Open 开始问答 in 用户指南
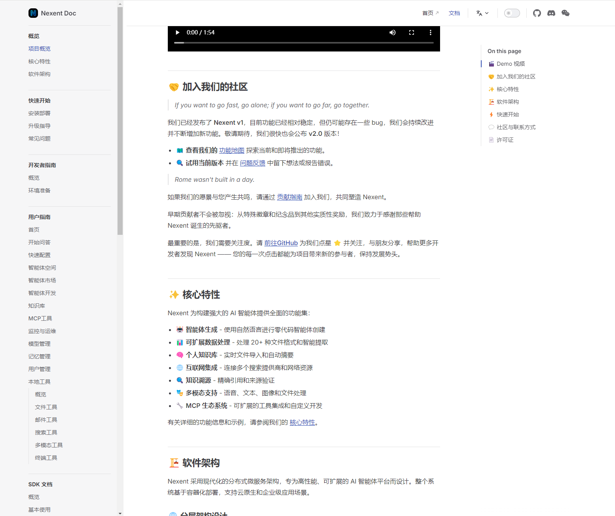This screenshot has height=516, width=615. [40, 242]
